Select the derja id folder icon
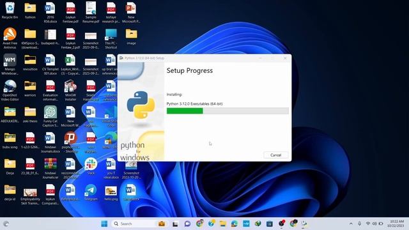The height and width of the screenshot is (230, 409). pyautogui.click(x=10, y=192)
